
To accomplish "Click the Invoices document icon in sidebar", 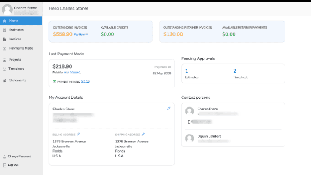I will click(x=4, y=39).
